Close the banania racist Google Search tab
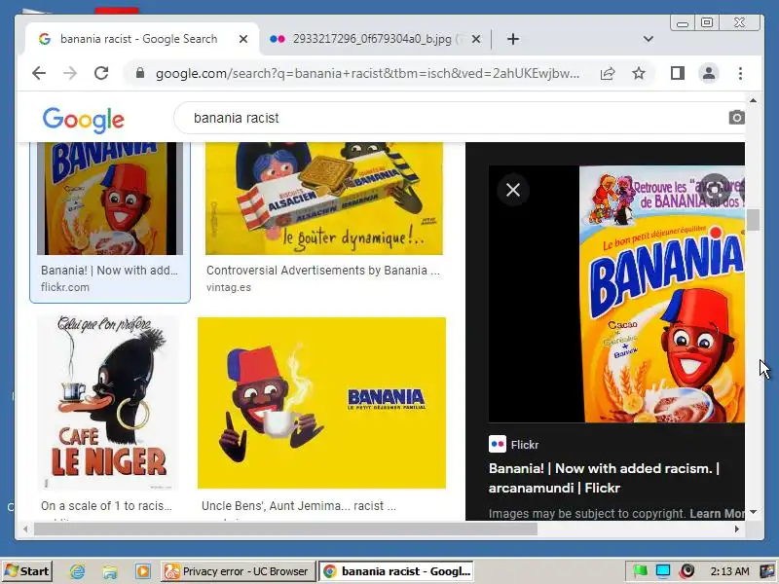The width and height of the screenshot is (779, 584). [x=242, y=39]
